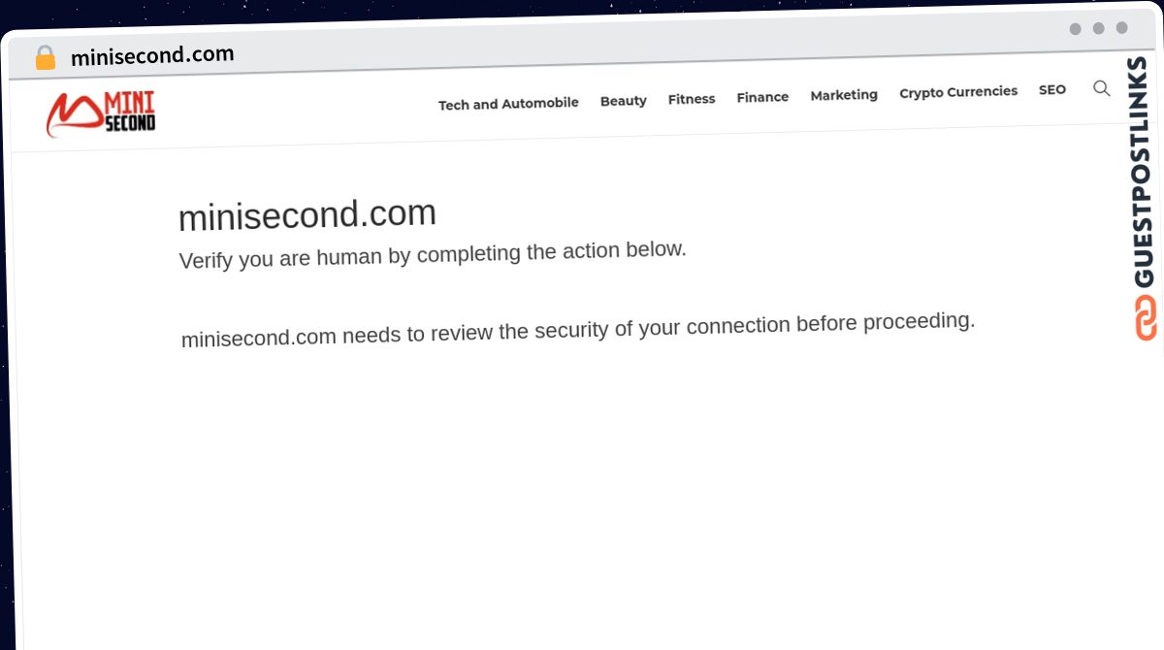Click the search magnifier icon
This screenshot has height=650, width=1164.
coord(1102,88)
